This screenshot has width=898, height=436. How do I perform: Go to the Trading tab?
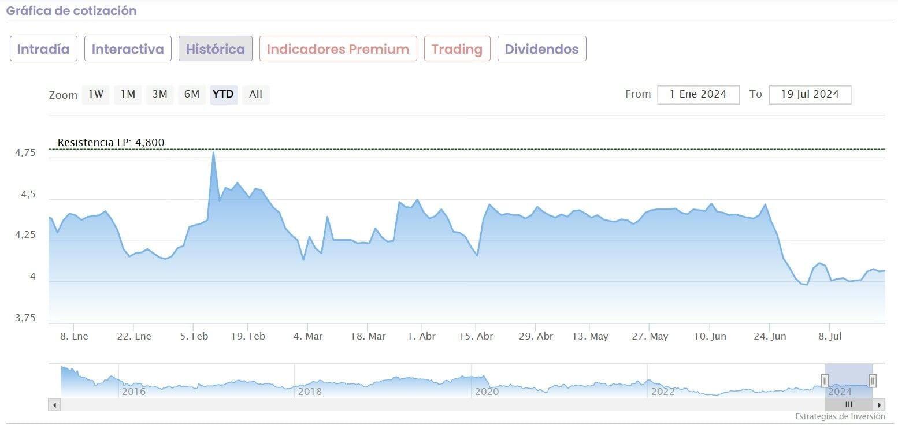tap(457, 49)
